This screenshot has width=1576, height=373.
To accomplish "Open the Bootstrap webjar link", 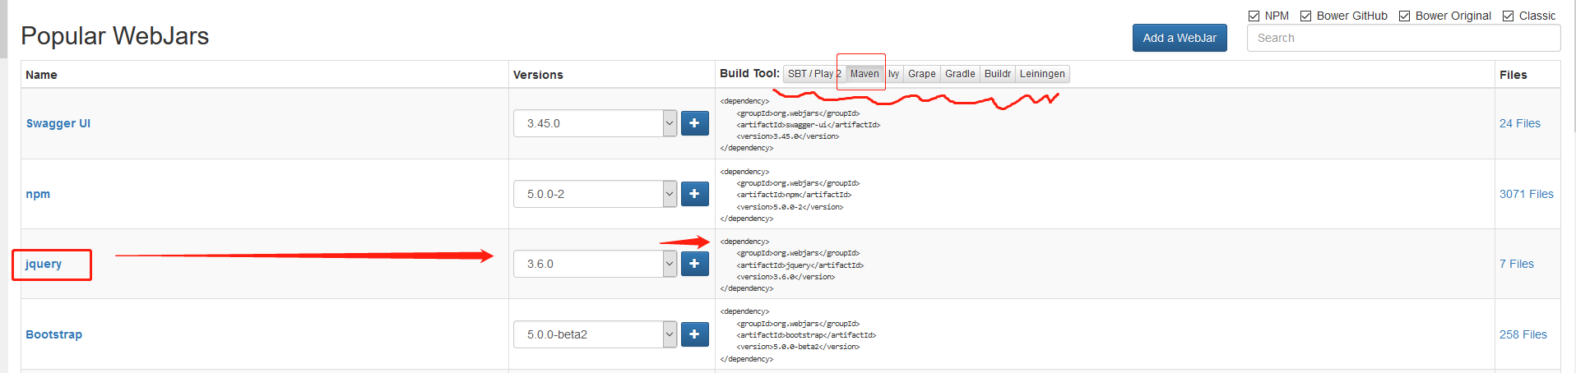I will 54,334.
